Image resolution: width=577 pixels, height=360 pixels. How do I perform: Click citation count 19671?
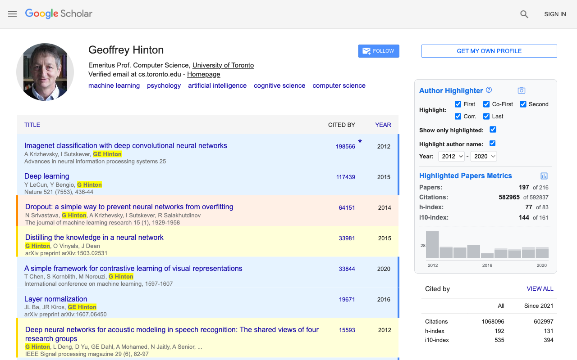[347, 299]
